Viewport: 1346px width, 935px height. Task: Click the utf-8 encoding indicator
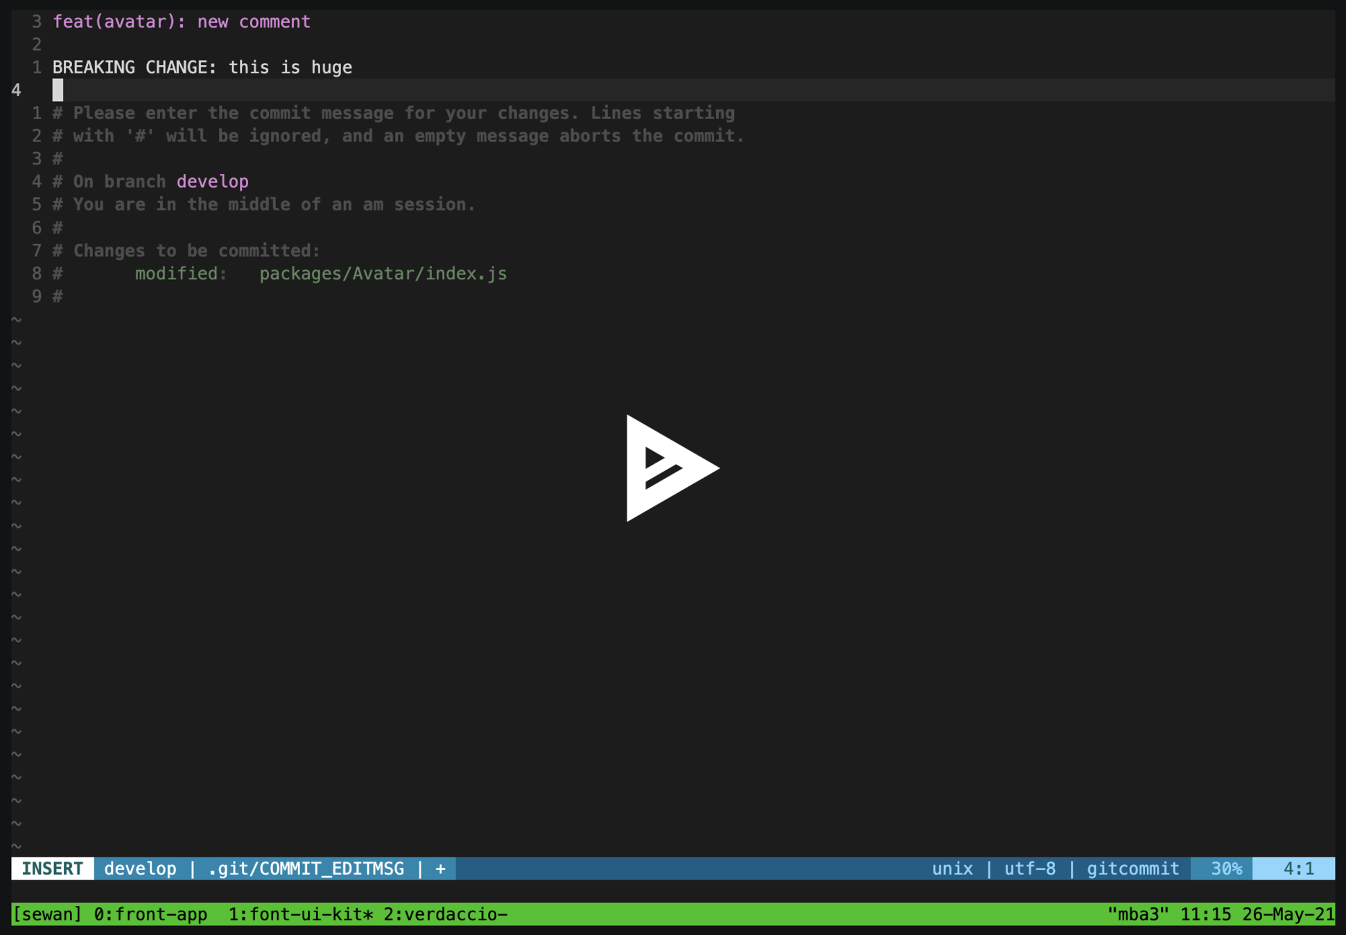[1029, 869]
